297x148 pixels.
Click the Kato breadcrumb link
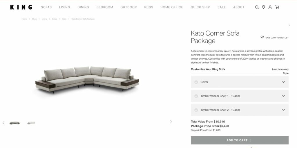(64, 19)
